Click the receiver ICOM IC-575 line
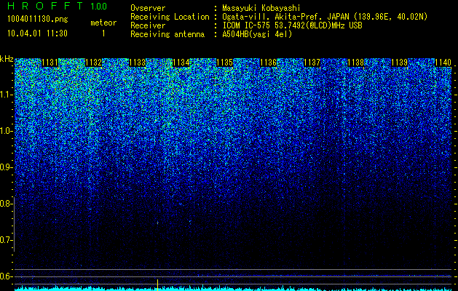This screenshot has width=458, height=291. [292, 25]
